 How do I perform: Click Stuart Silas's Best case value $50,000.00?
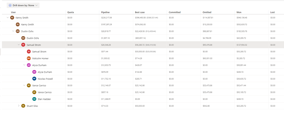(x=141, y=106)
